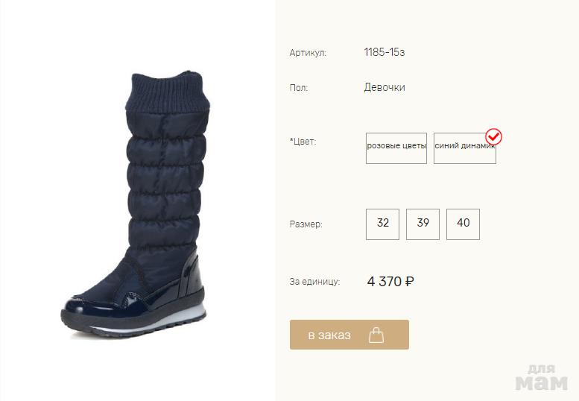Click the Пол label

(299, 88)
